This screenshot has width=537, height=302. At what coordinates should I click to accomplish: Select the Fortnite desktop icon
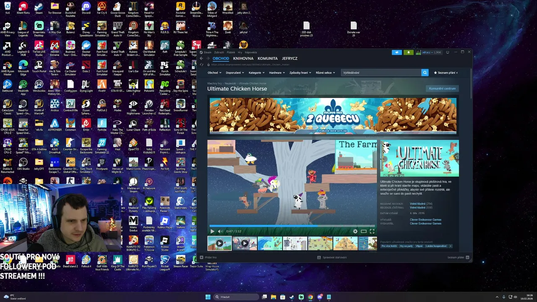coord(102,125)
